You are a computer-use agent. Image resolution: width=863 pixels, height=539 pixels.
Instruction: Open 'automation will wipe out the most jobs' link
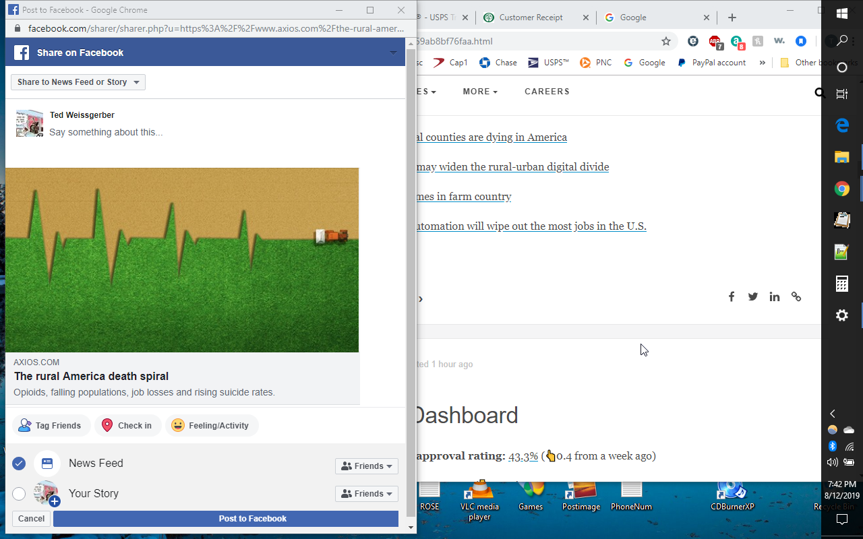coord(531,226)
